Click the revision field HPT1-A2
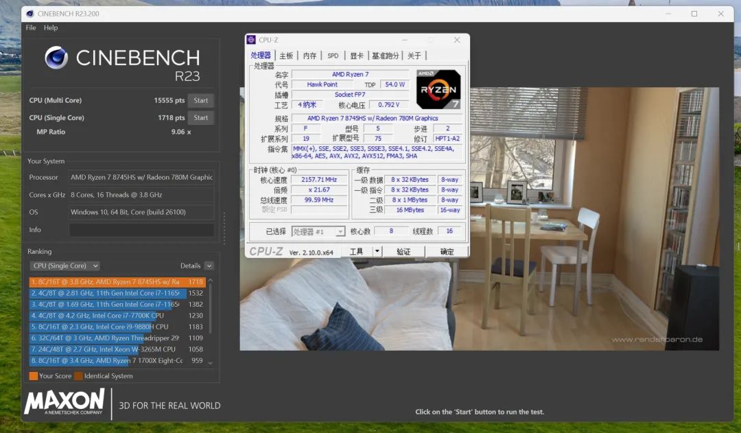The width and height of the screenshot is (741, 433). [447, 139]
